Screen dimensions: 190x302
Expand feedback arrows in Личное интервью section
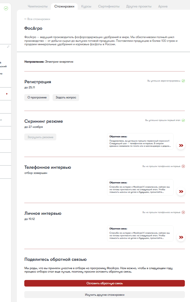(x=181, y=237)
